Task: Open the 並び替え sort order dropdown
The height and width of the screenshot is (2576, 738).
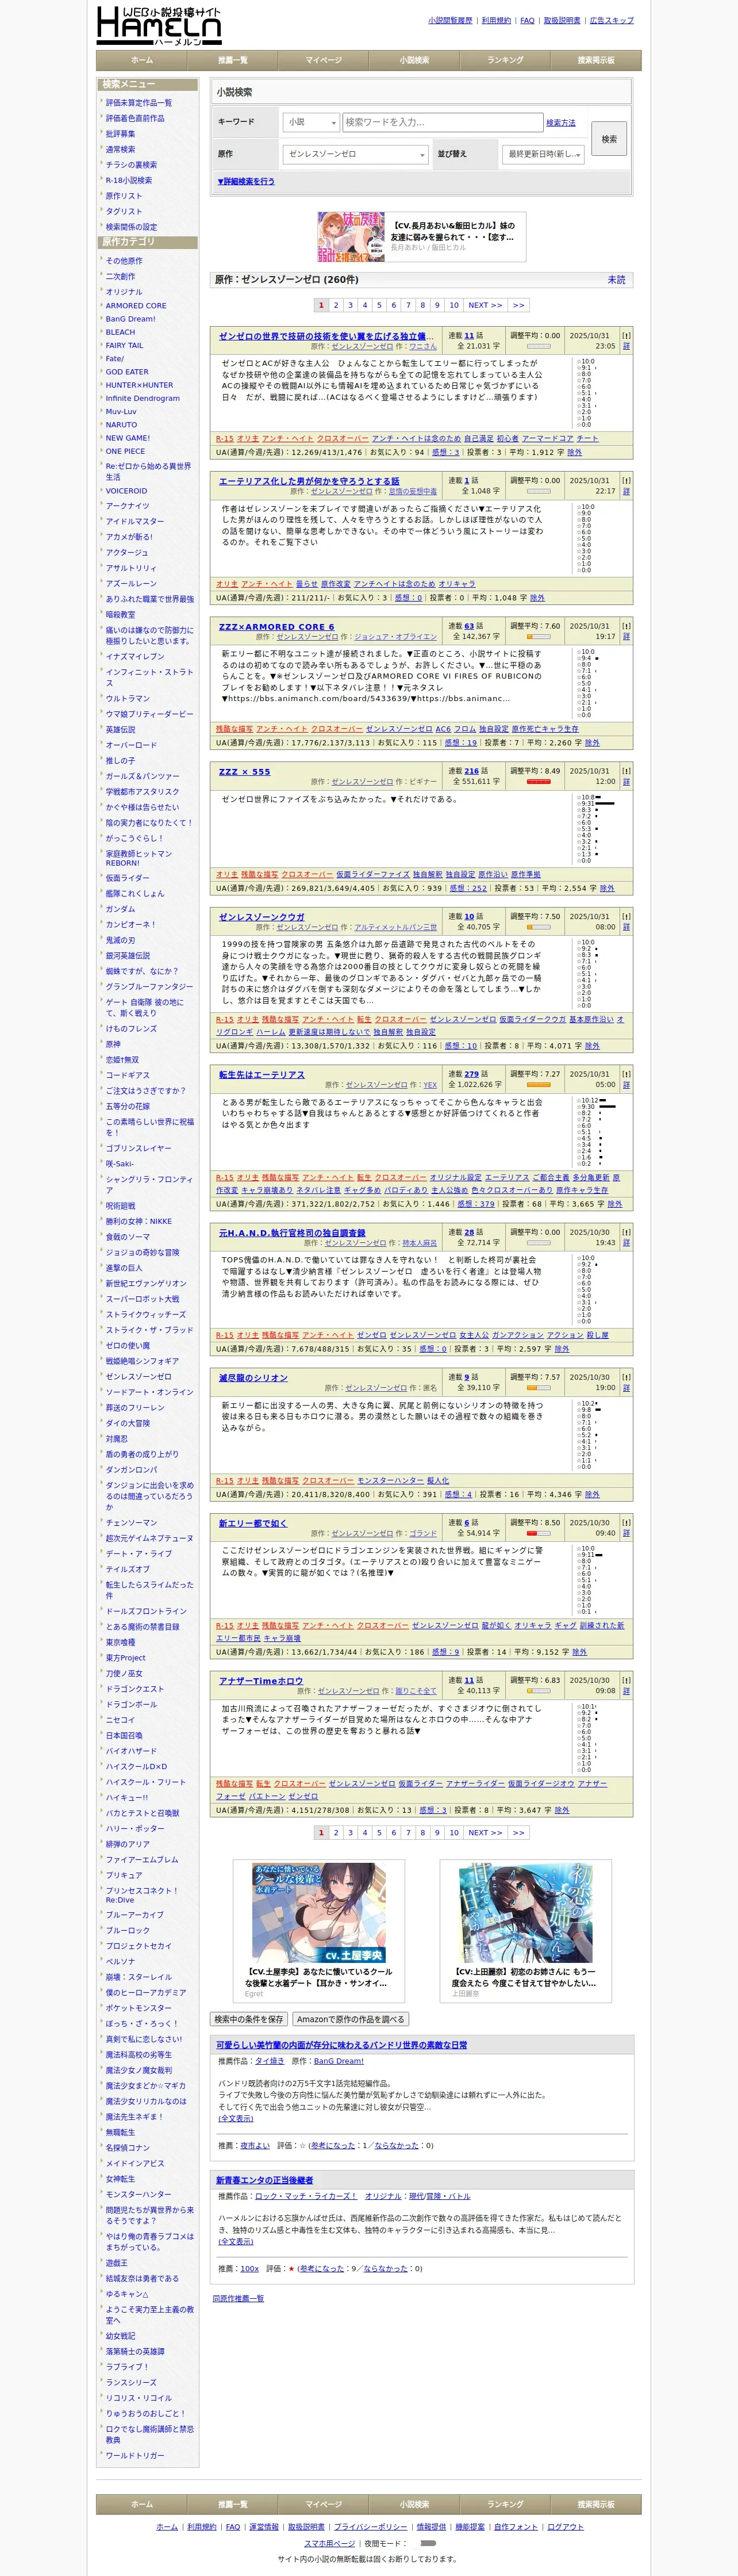Action: pos(543,154)
